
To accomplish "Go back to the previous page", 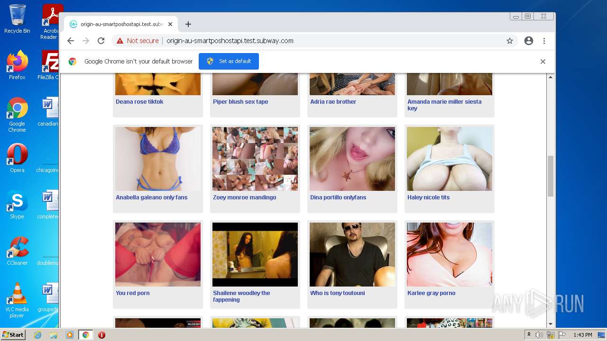I will tap(71, 41).
